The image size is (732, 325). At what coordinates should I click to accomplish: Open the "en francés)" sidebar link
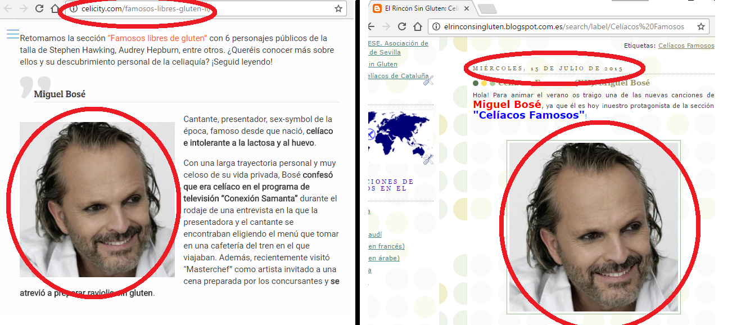click(x=387, y=246)
